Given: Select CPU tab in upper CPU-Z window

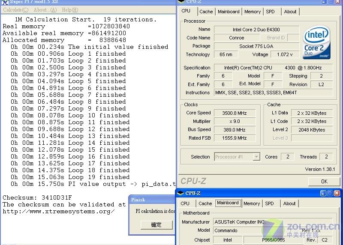Looking at the screenshot, I should tap(186, 11).
